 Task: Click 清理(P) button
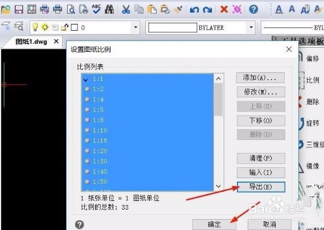pyautogui.click(x=261, y=158)
